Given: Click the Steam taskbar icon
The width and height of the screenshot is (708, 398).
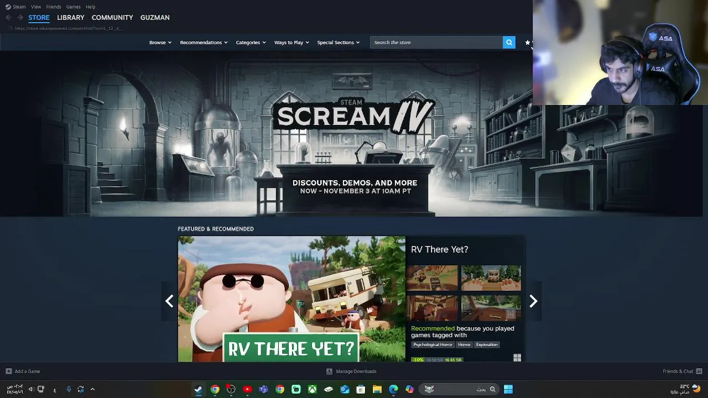Looking at the screenshot, I should 198,389.
